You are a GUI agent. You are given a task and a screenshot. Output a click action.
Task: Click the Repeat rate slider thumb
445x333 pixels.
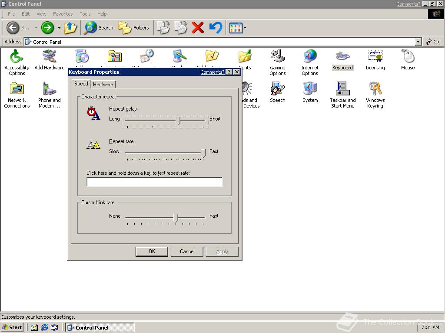(x=203, y=154)
